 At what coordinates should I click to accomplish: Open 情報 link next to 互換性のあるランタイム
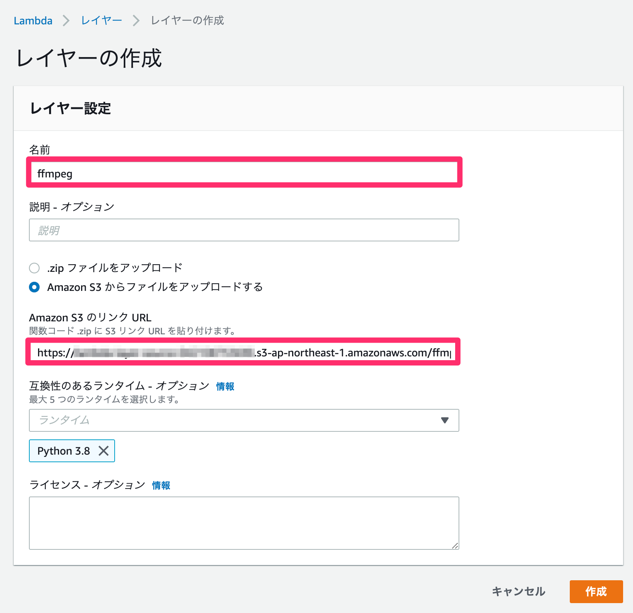225,386
